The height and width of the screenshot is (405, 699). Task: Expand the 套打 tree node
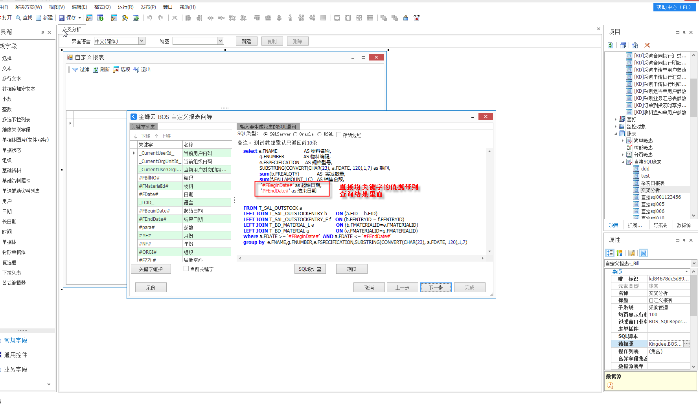[616, 119]
